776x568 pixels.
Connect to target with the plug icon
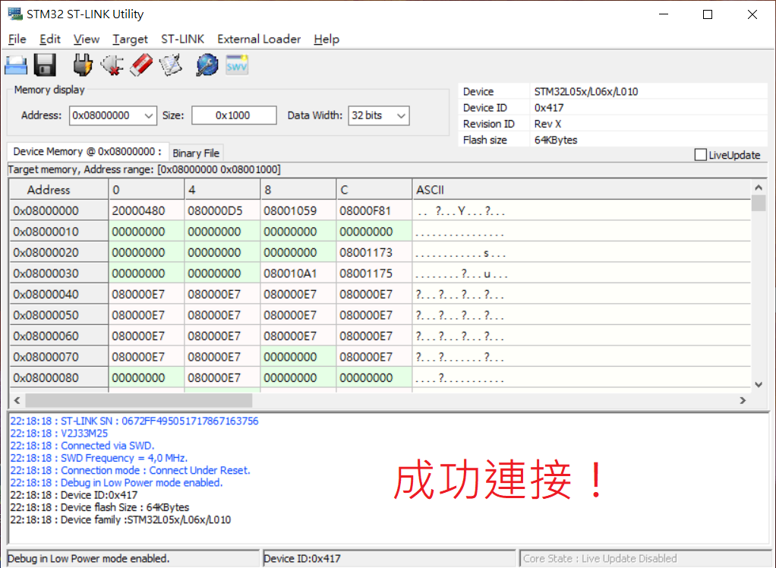point(83,65)
